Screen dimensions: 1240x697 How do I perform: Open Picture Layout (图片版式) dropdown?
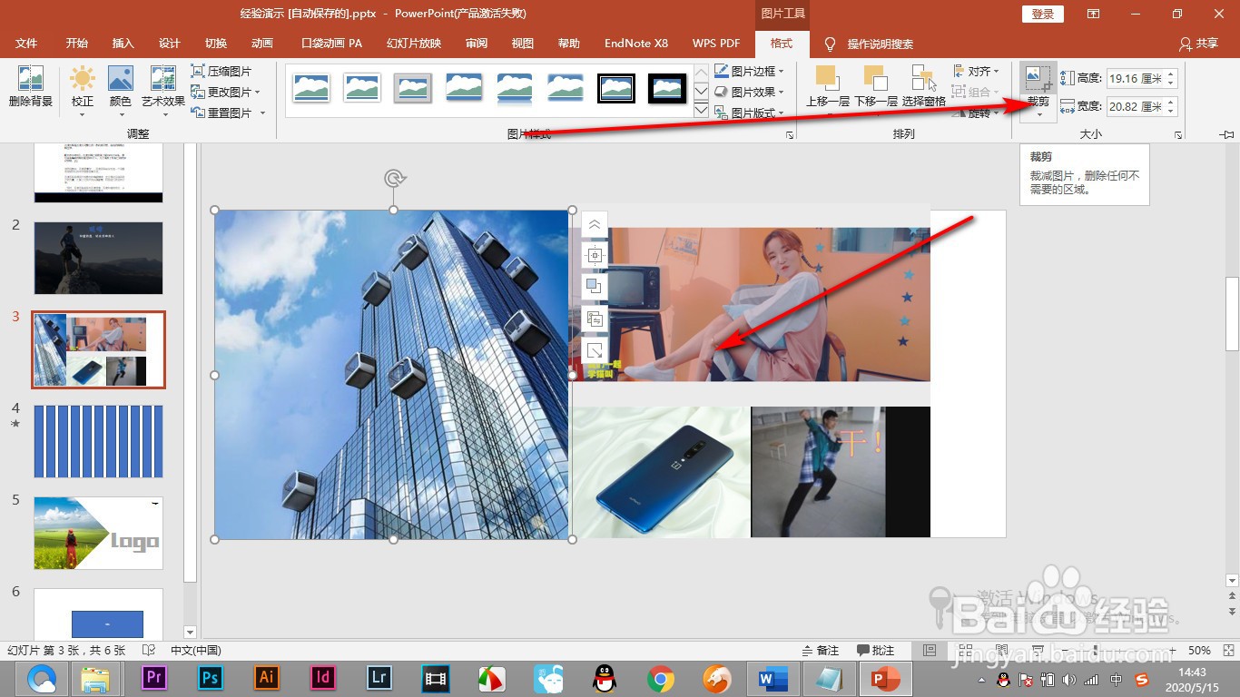click(x=749, y=113)
